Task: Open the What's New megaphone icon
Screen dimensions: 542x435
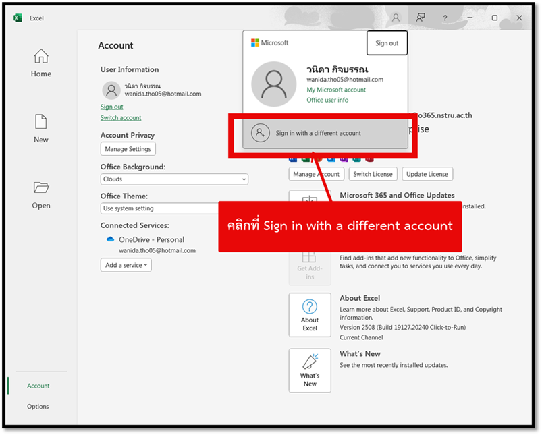Action: pos(310,363)
